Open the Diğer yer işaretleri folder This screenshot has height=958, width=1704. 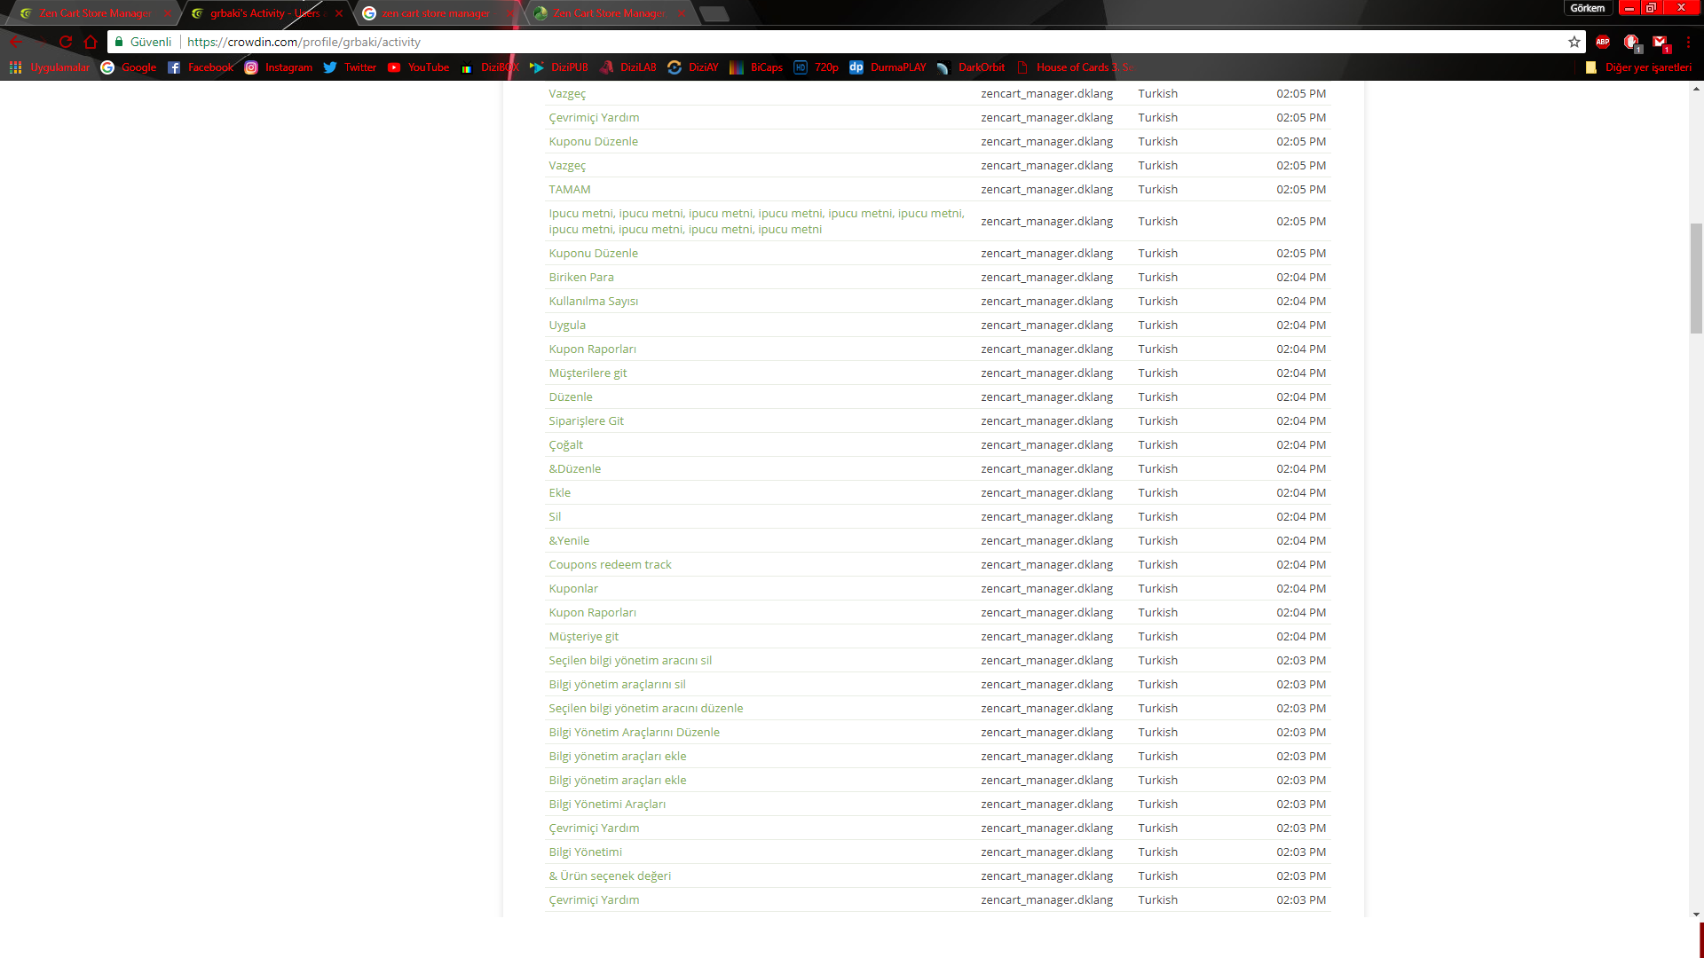(1638, 67)
